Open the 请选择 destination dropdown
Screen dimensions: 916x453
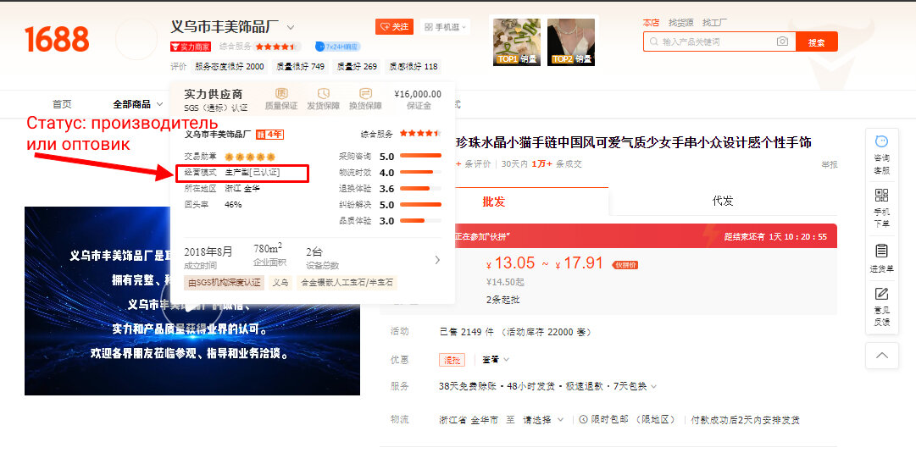pyautogui.click(x=543, y=420)
